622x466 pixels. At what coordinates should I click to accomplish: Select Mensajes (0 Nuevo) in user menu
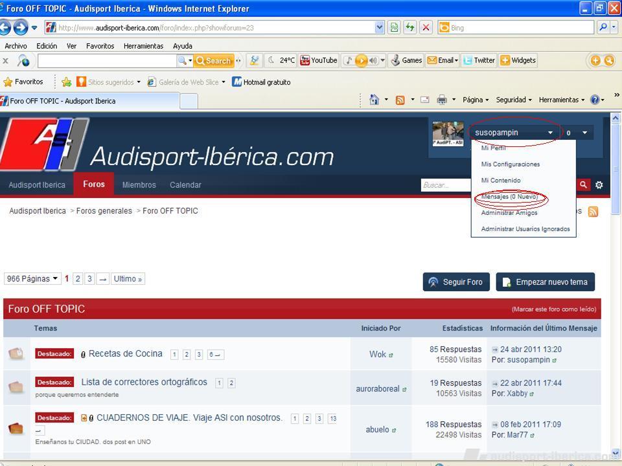tap(509, 197)
